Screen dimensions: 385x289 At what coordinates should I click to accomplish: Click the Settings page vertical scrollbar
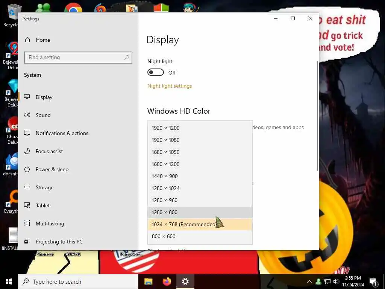[318, 116]
